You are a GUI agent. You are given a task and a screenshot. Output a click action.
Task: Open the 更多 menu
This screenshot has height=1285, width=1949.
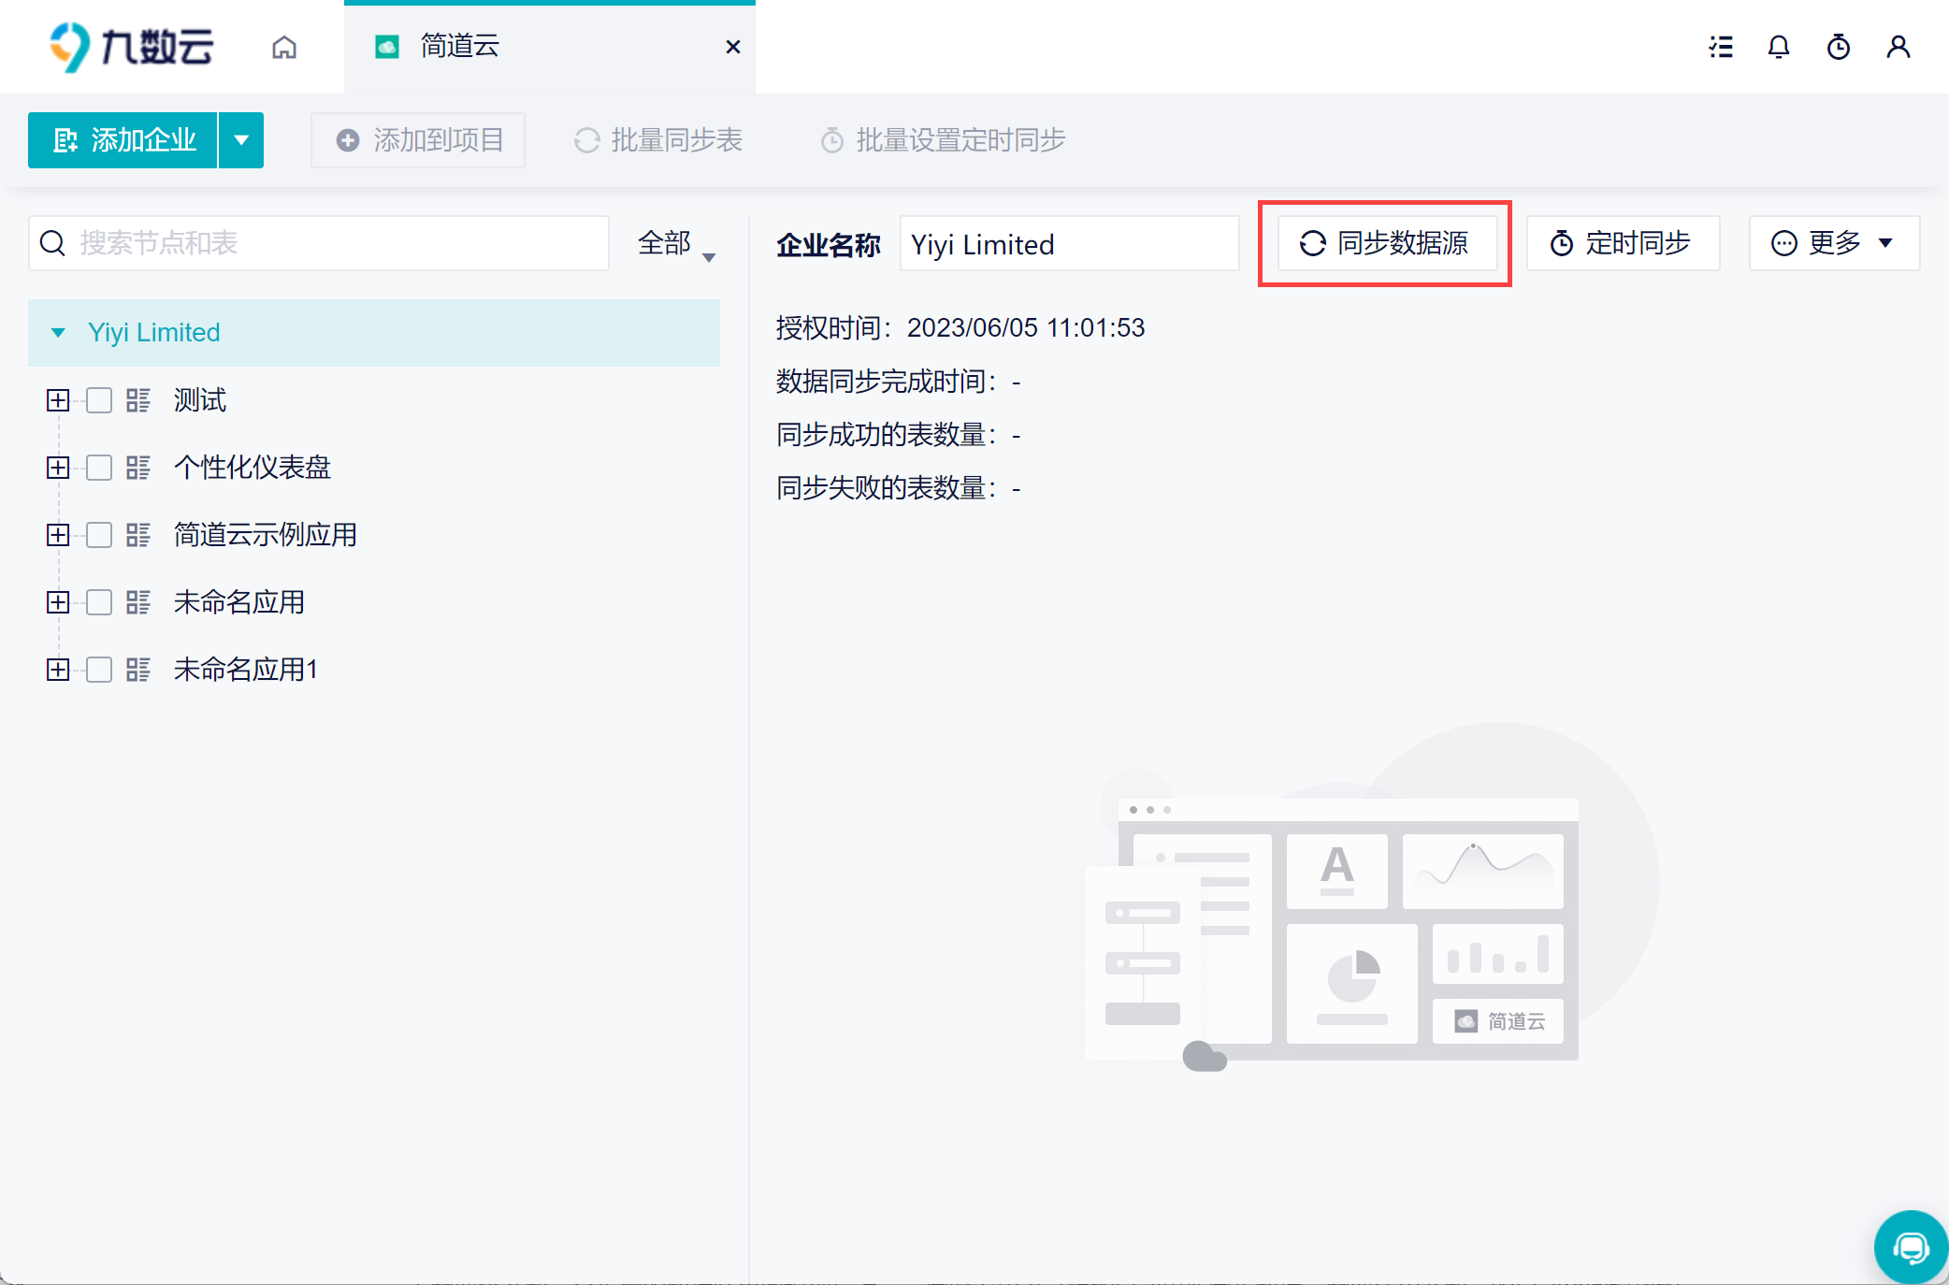1833,243
